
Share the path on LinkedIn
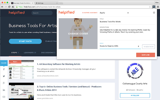click(4, 90)
